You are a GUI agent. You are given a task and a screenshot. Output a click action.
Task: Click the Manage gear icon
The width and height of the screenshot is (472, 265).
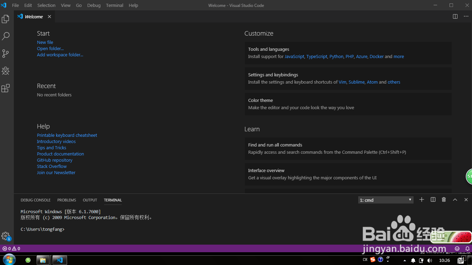pos(6,236)
